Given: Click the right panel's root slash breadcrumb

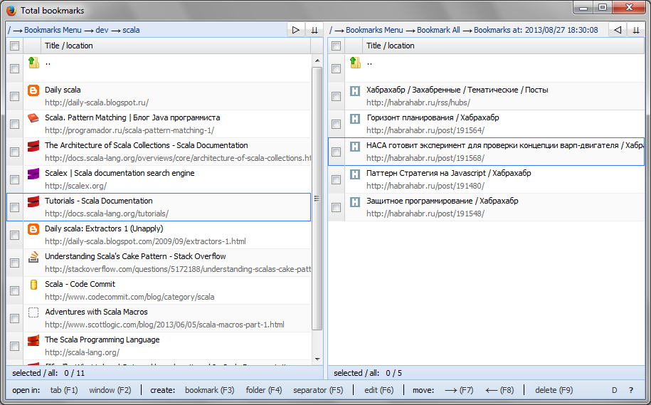Looking at the screenshot, I should coord(331,30).
